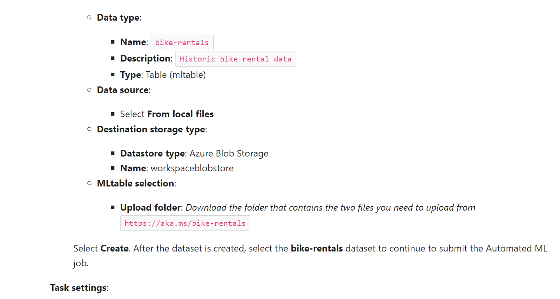The image size is (560, 299).
Task: Click the Data type heading
Action: pyautogui.click(x=118, y=18)
